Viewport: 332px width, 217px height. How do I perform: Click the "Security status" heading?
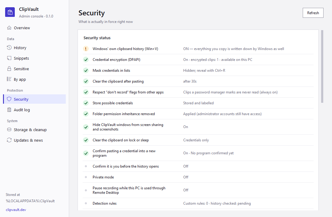click(97, 38)
